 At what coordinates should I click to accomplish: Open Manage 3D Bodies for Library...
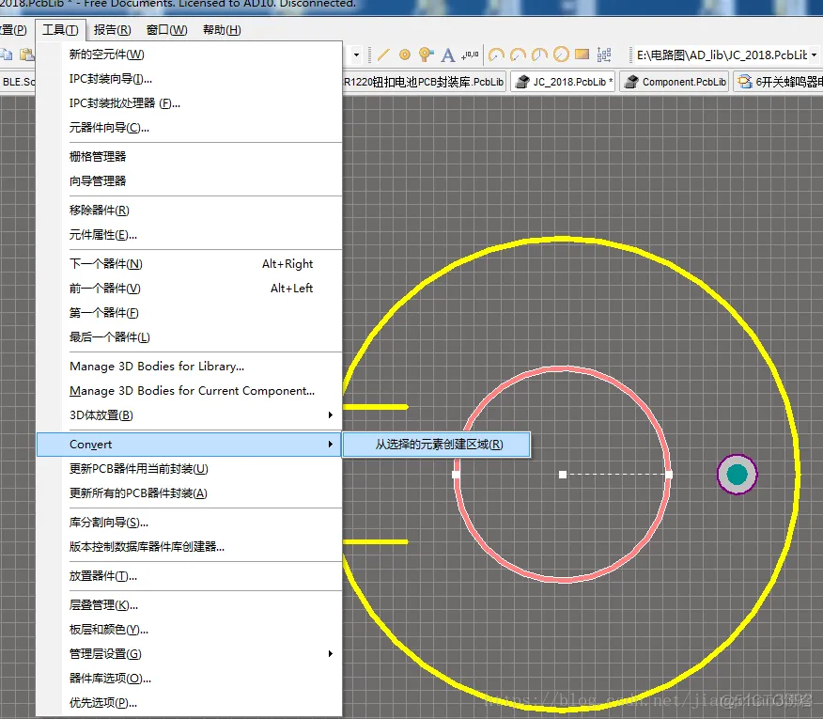(x=189, y=366)
